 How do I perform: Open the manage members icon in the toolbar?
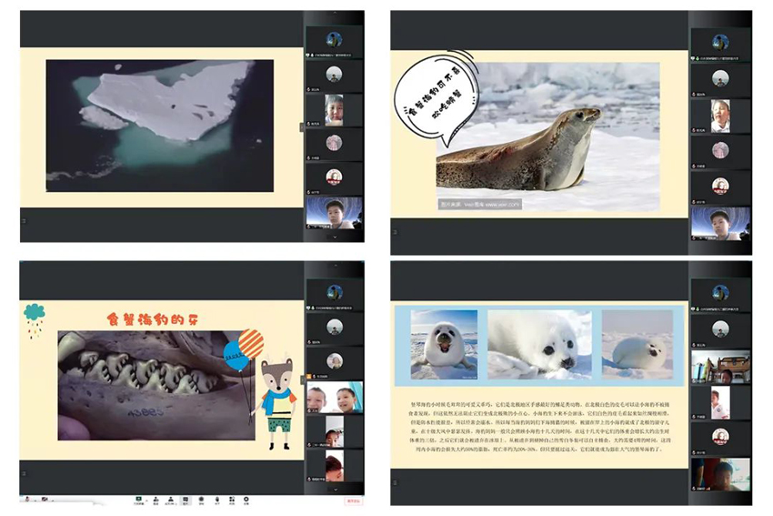[170, 499]
